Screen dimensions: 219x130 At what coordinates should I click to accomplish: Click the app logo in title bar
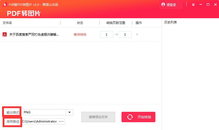coord(5,5)
